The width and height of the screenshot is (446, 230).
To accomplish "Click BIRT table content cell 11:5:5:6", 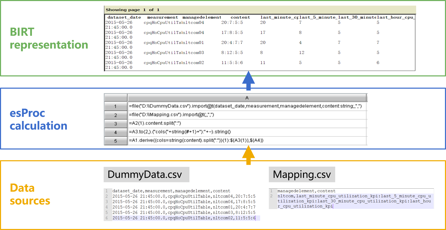I will [232, 63].
